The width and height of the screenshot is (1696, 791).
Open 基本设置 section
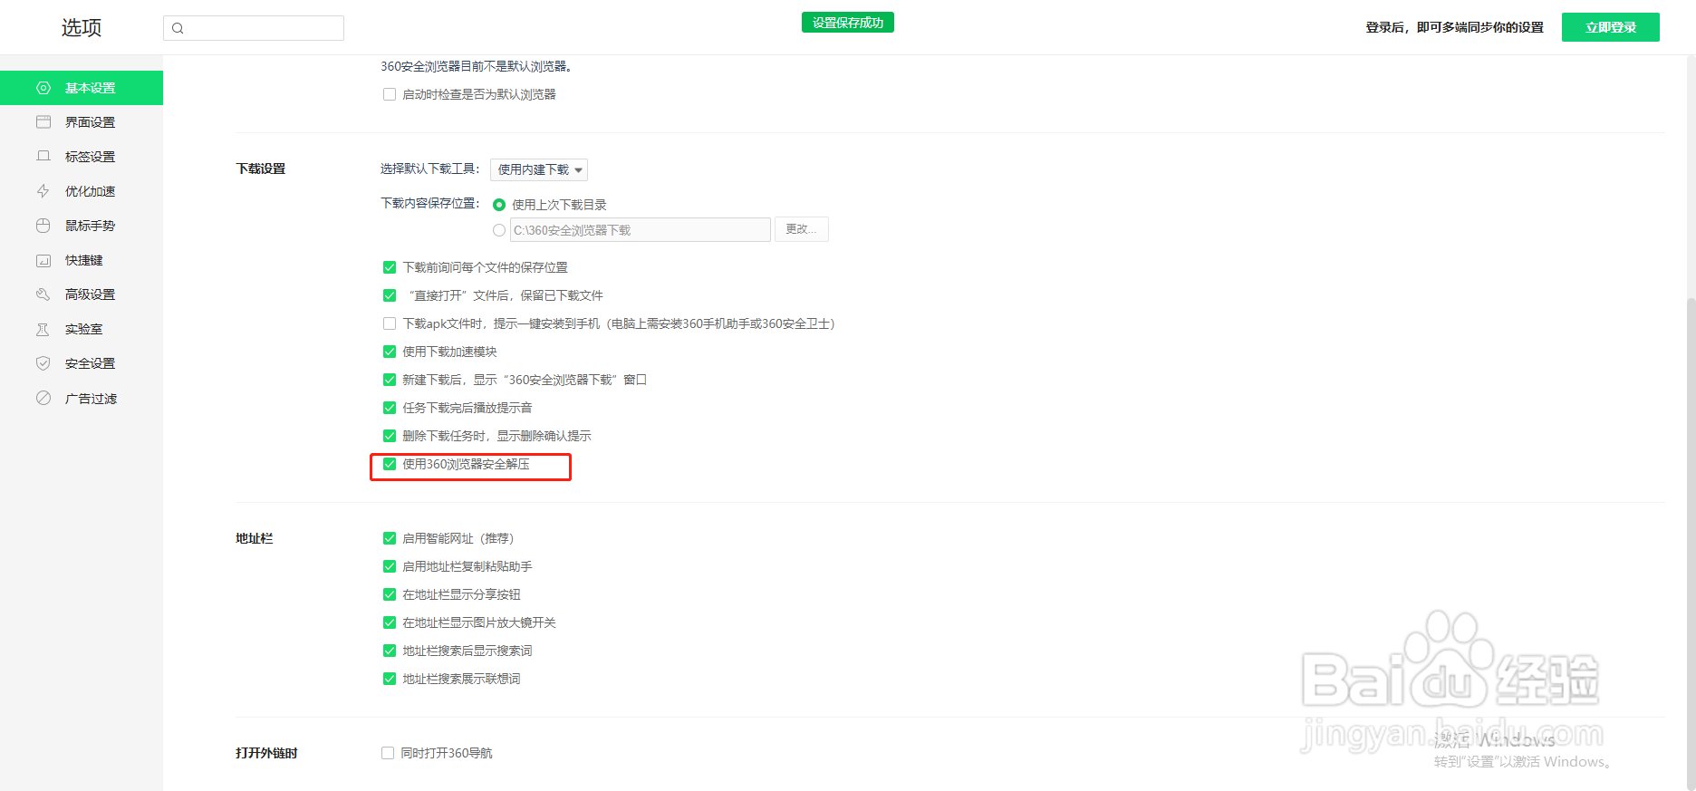click(x=82, y=88)
